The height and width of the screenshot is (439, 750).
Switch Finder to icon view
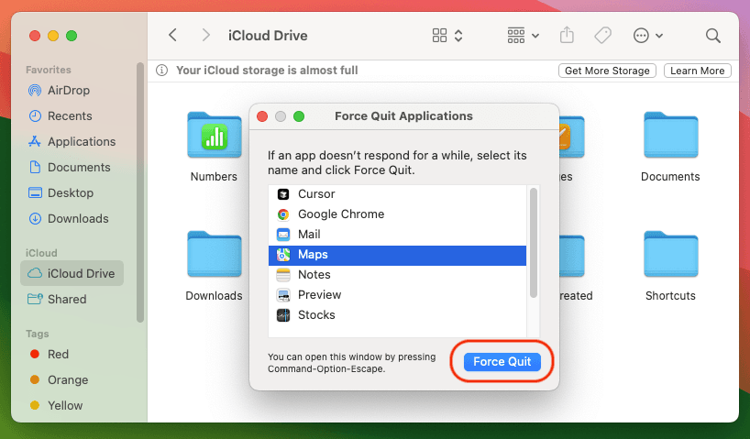point(439,36)
